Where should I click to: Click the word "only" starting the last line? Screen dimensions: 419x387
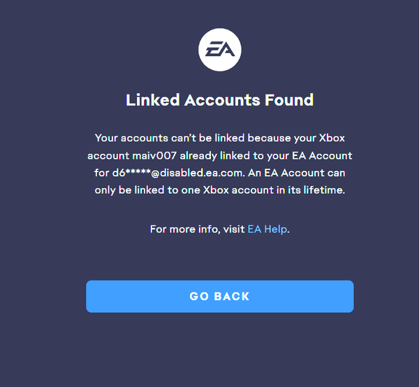pos(105,190)
